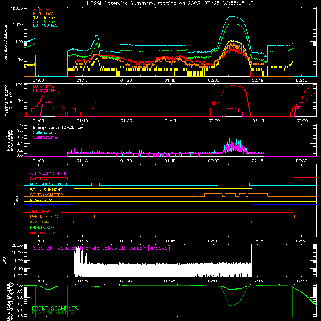
Task: Click the 02:30 time label under count-rate plot
Action: click(x=301, y=81)
